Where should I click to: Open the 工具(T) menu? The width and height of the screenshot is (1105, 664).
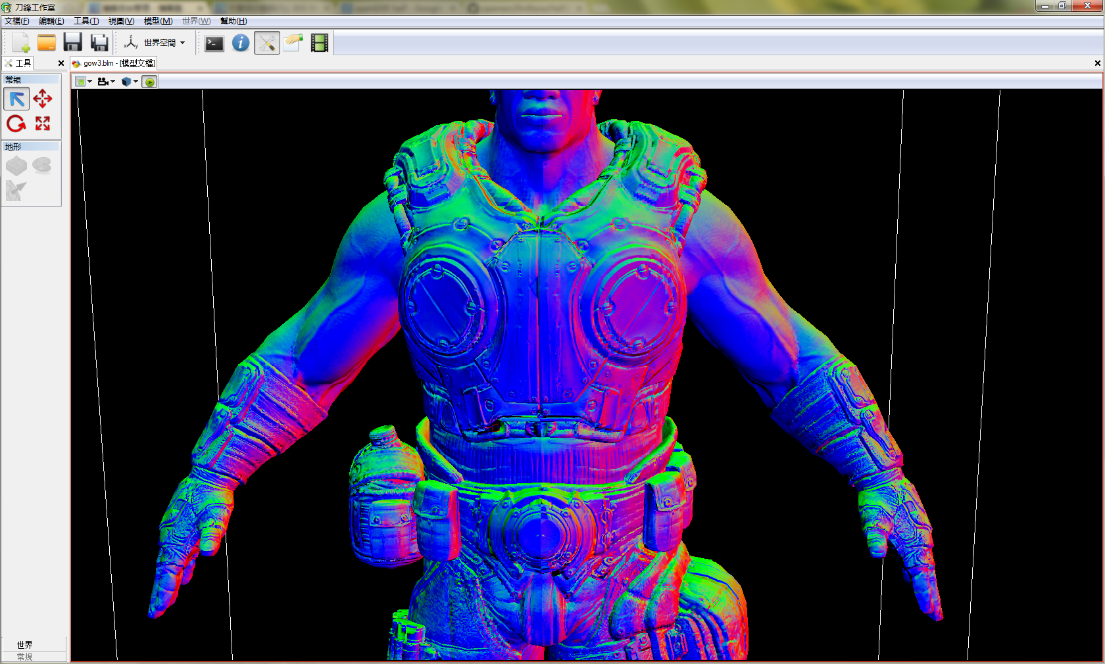pyautogui.click(x=86, y=21)
